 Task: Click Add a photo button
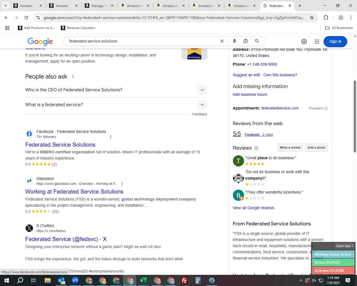point(316,148)
